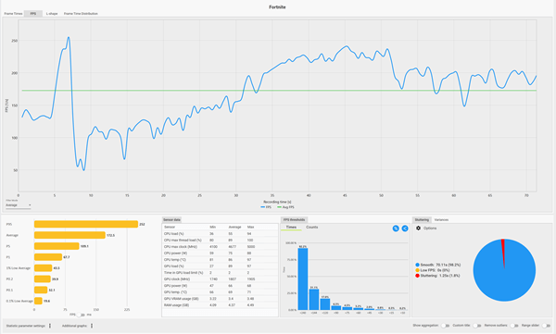This screenshot has width=556, height=334.
Task: Click the Min column header
Action: 213,227
